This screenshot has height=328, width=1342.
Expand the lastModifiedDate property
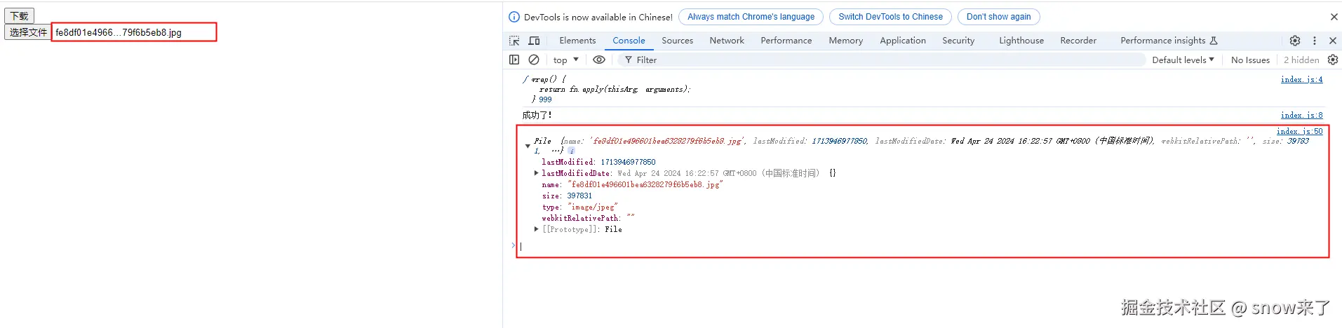536,172
